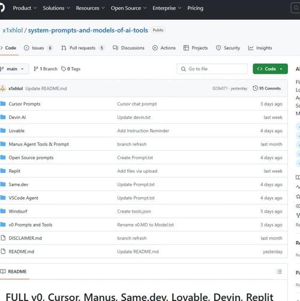Click the Issues circle icon
Viewport: 300px width, 301px height.
(x=26, y=48)
